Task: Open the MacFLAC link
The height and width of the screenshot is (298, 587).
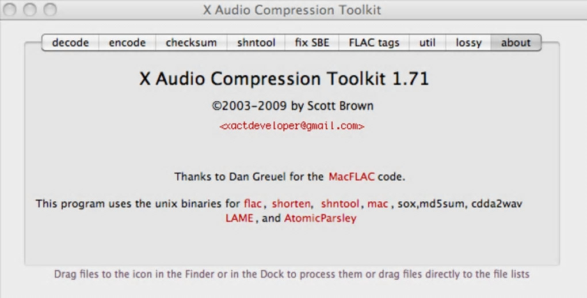Action: (351, 177)
